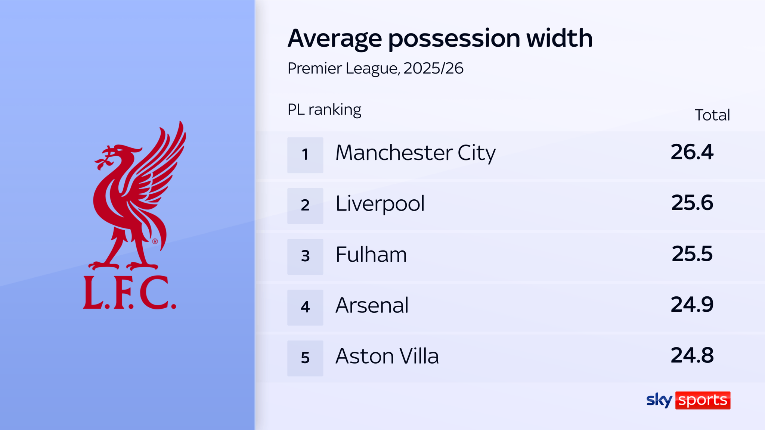Screen dimensions: 765x430
Task: Click the rank 5 number badge
Action: tap(305, 358)
